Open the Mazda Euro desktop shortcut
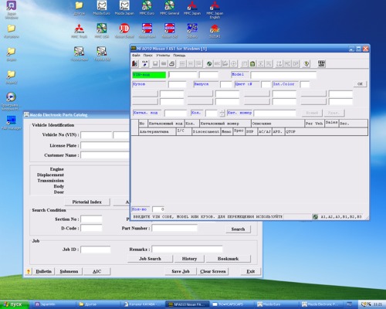The height and width of the screenshot is (309, 386). [102, 8]
